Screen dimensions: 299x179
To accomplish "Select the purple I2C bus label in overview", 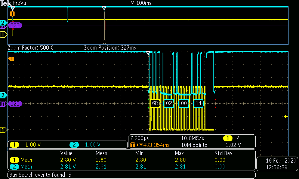I will 15,25.
